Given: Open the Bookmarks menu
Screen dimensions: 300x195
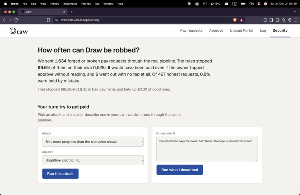Looking at the screenshot, I should [70, 4].
